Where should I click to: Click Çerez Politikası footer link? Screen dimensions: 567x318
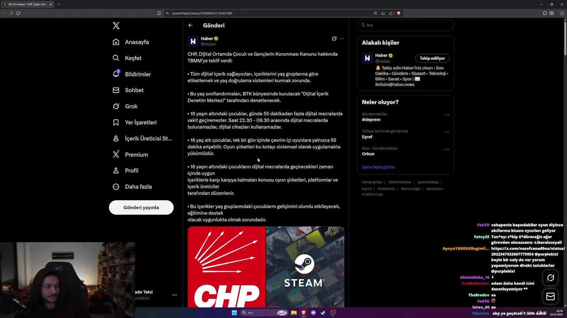tap(428, 182)
